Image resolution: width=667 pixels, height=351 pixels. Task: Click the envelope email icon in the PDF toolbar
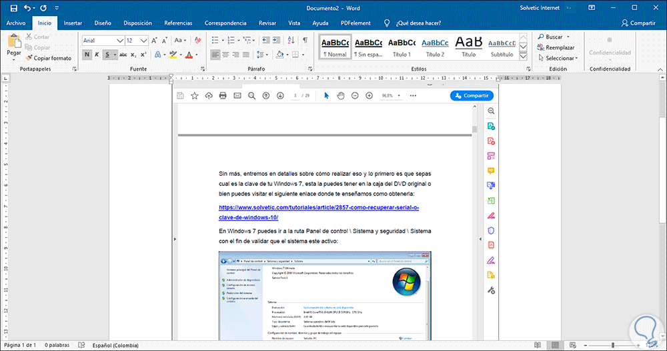tap(237, 96)
